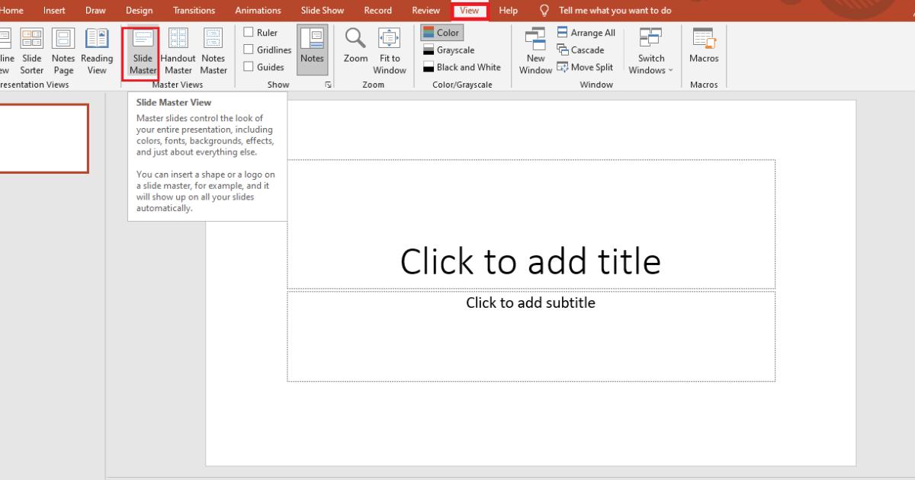Switch to Slide Sorter view

tap(31, 51)
